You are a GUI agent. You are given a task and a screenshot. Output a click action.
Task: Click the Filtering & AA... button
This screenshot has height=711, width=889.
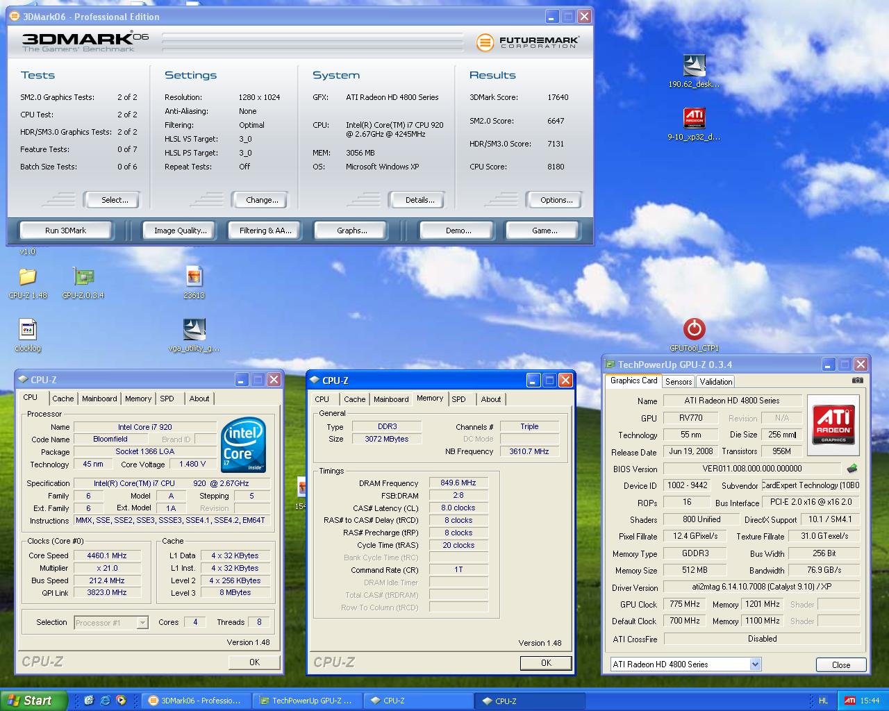click(265, 231)
